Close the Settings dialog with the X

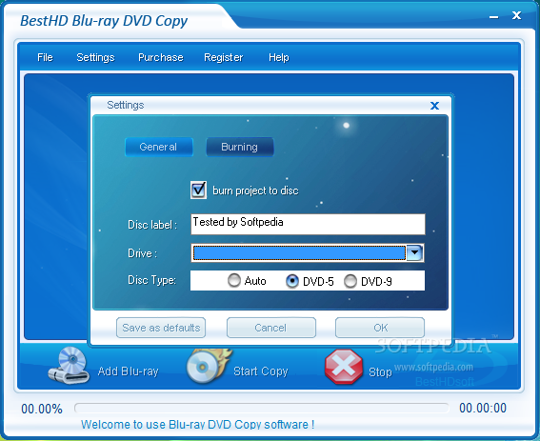click(x=434, y=106)
